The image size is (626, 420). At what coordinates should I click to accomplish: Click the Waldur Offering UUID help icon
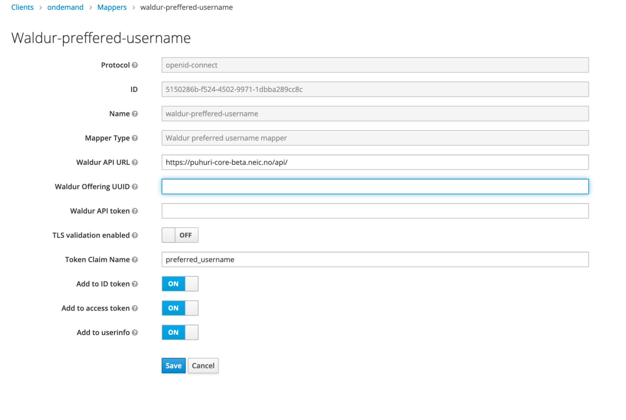click(x=135, y=187)
